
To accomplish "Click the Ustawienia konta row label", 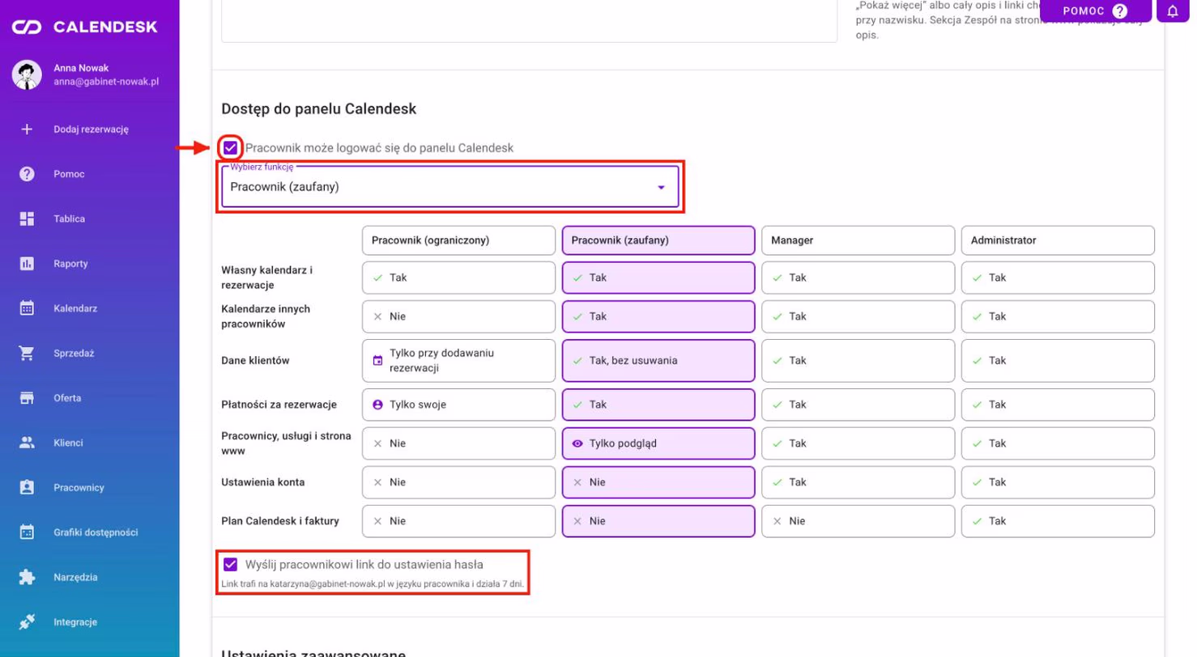I will click(263, 482).
